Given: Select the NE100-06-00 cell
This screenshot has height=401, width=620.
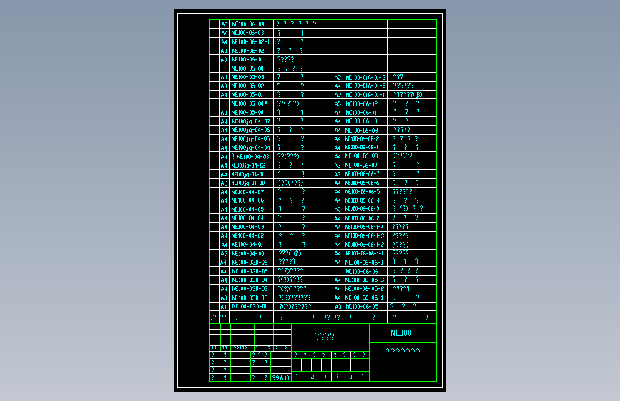Looking at the screenshot, I should point(252,68).
